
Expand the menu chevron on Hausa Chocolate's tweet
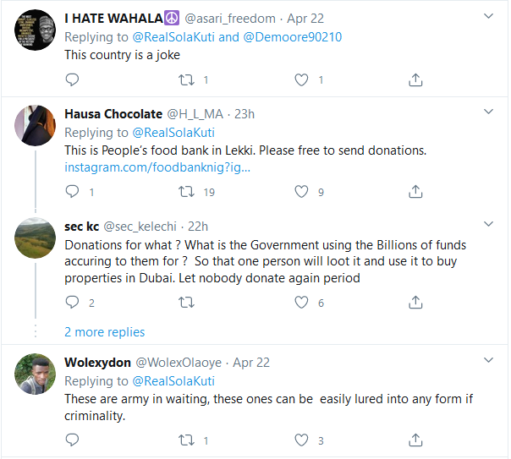pos(488,112)
